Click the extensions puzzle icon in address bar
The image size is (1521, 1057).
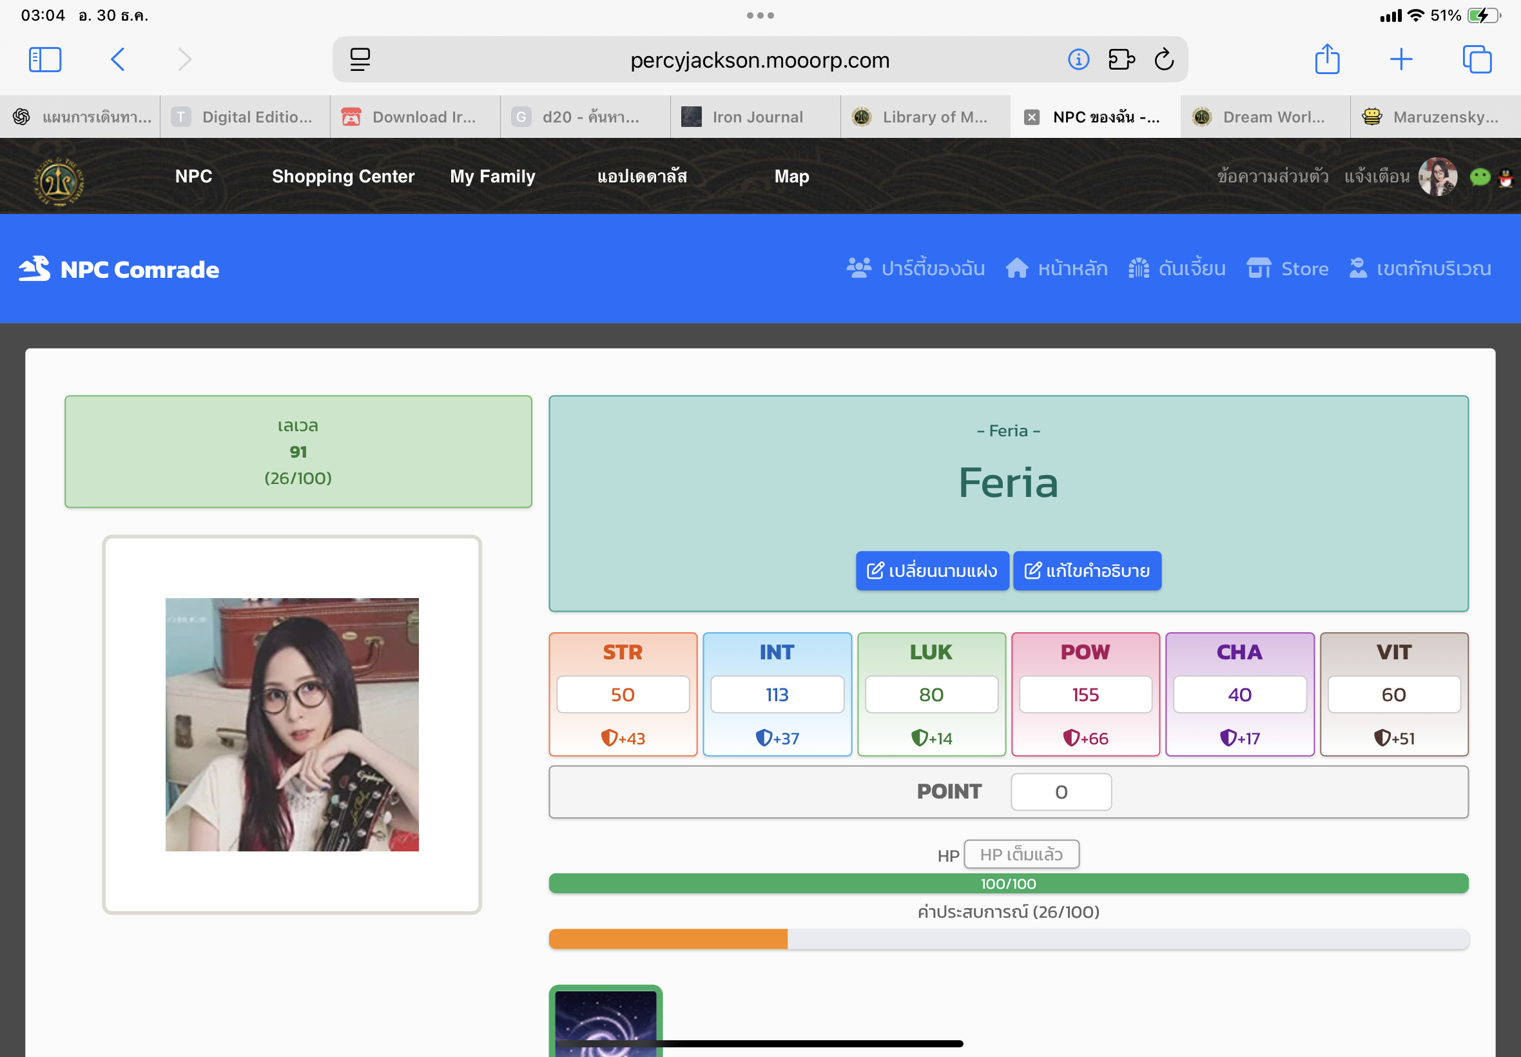(1121, 59)
